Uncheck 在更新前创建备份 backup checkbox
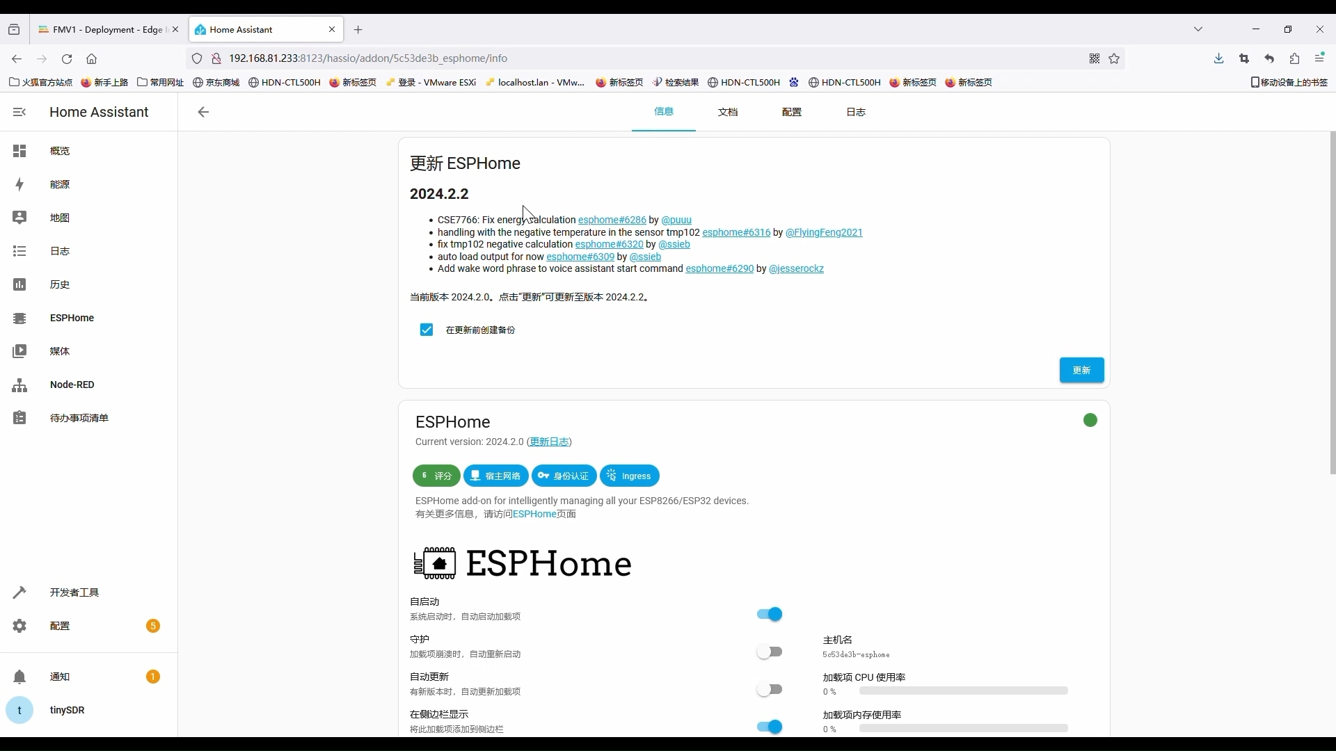Image resolution: width=1336 pixels, height=751 pixels. pos(427,330)
